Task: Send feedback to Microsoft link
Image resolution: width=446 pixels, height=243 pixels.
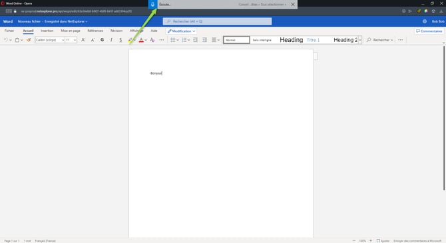Action: pyautogui.click(x=417, y=241)
